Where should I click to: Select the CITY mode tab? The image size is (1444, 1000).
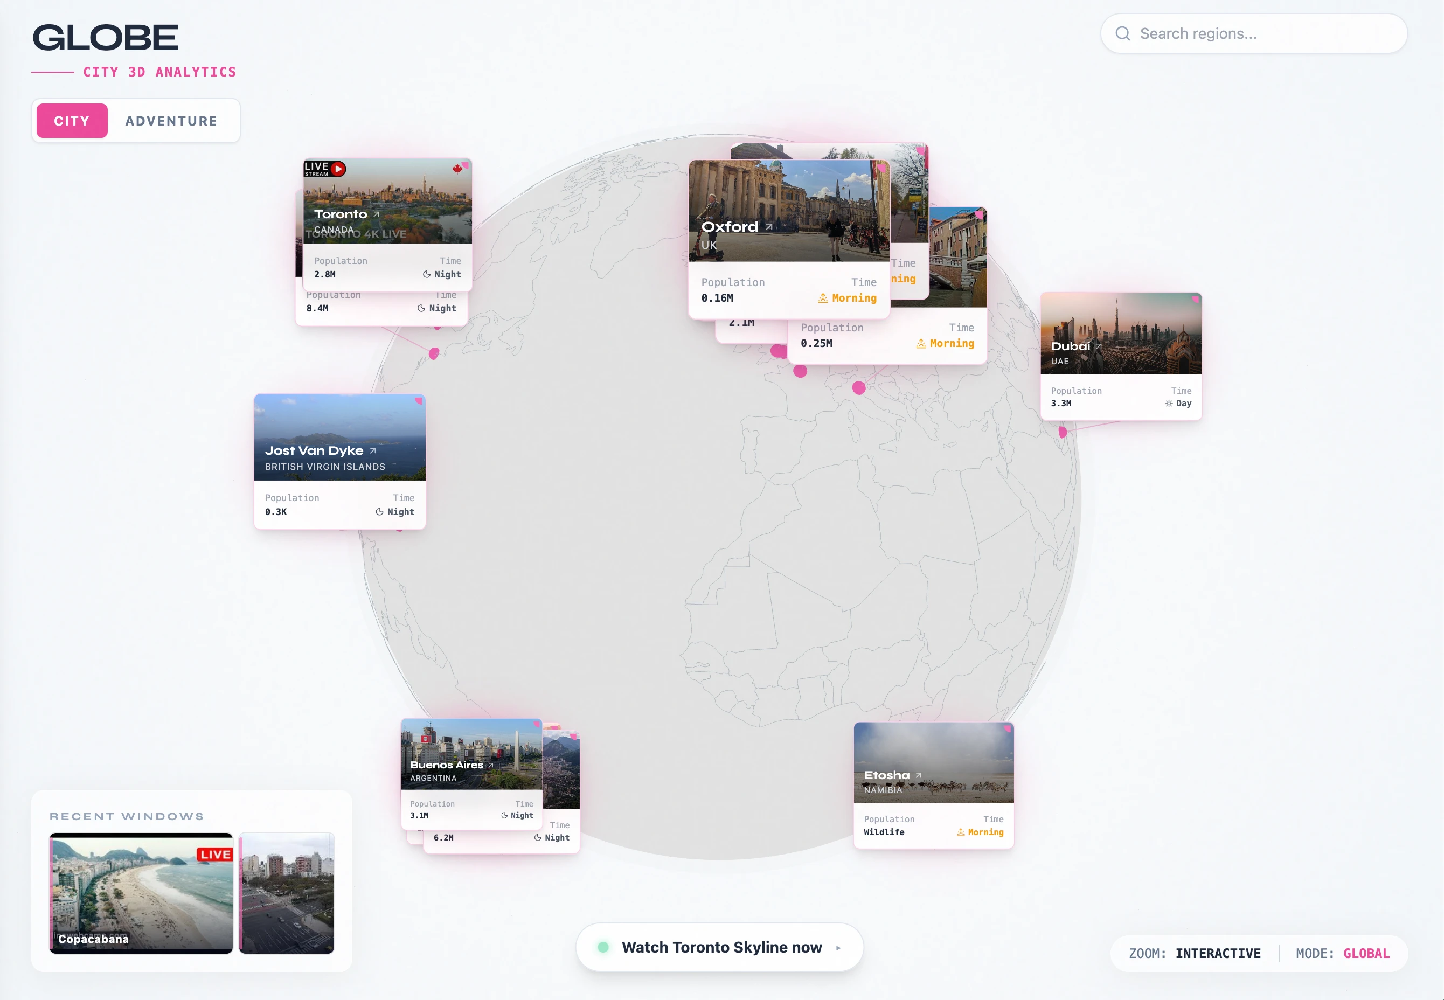[x=72, y=121]
